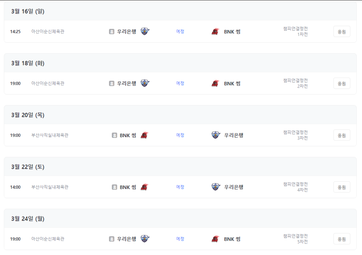Click Woori Bank away logo in March 22 game

pyautogui.click(x=216, y=187)
